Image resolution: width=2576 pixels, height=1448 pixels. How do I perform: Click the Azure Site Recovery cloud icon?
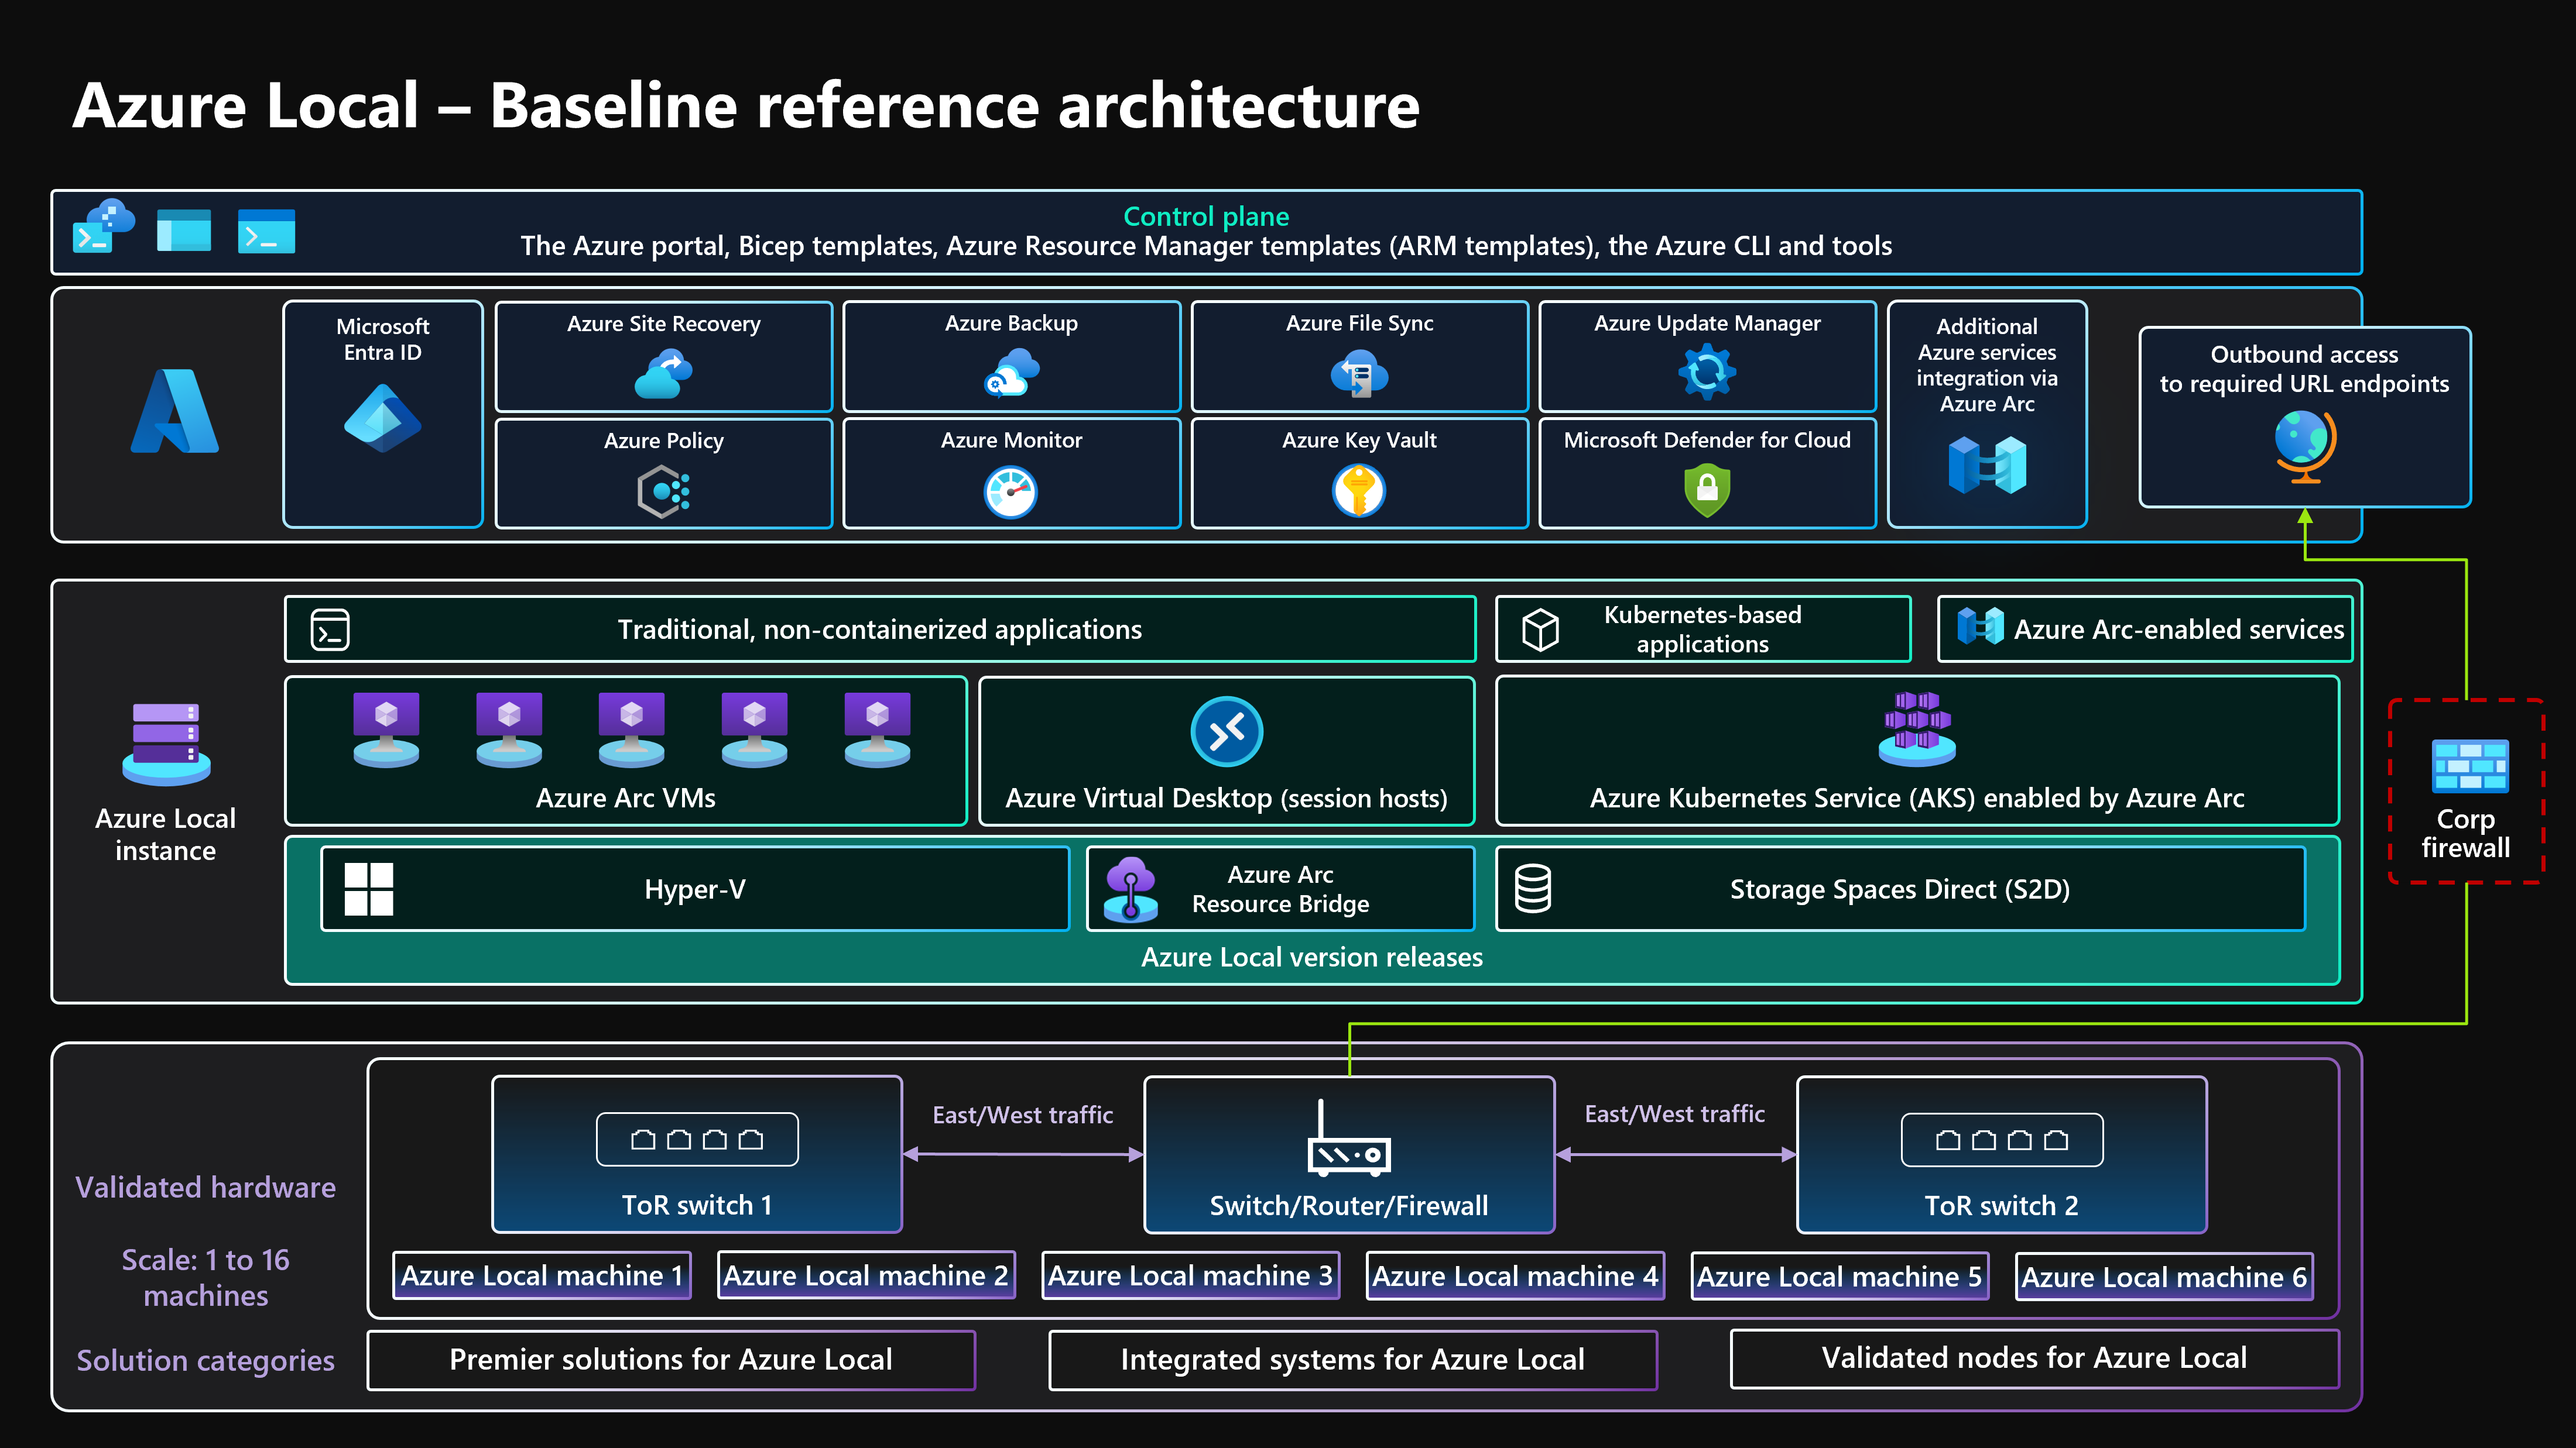tap(663, 375)
